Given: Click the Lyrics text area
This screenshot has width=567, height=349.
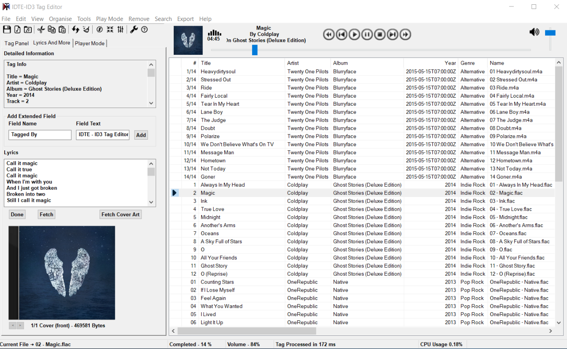Looking at the screenshot, I should pyautogui.click(x=76, y=183).
